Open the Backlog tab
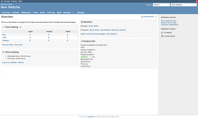Image resolution: width=198 pixels, height=118 pixels. click(67, 13)
